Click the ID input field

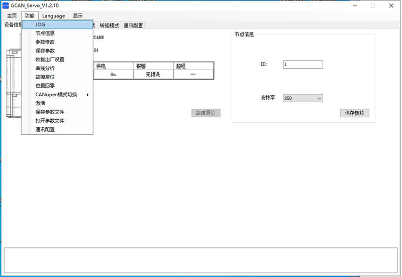303,65
